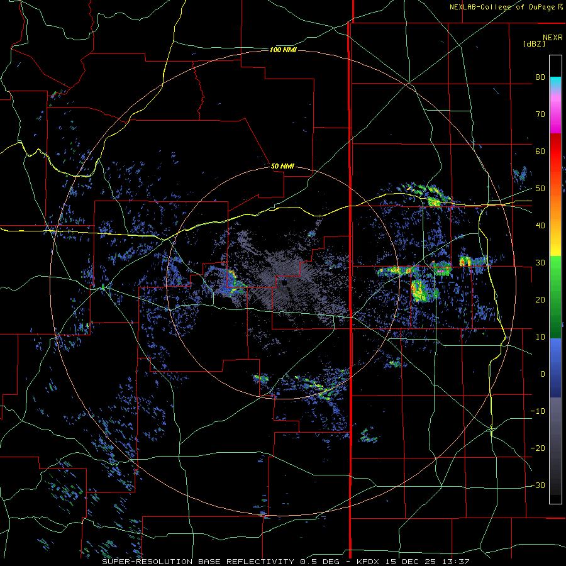Click the 80 value on the dBZ scale
566x566 pixels.
[540, 77]
